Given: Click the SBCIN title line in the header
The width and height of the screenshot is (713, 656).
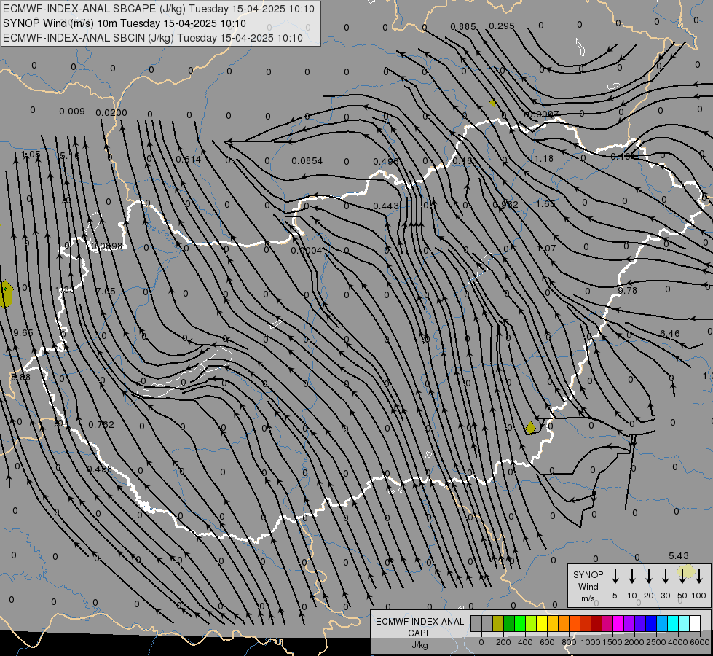Looking at the screenshot, I should (x=153, y=38).
